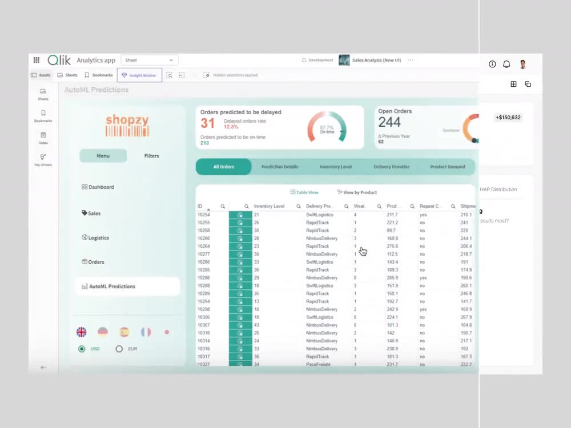
Task: Select order ID 10285 cell
Action: (204, 270)
